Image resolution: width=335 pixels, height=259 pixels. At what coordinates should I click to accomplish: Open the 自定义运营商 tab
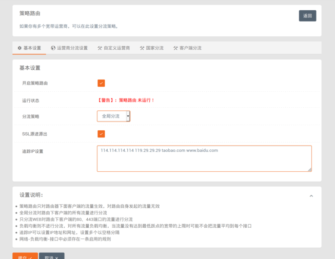click(x=116, y=48)
